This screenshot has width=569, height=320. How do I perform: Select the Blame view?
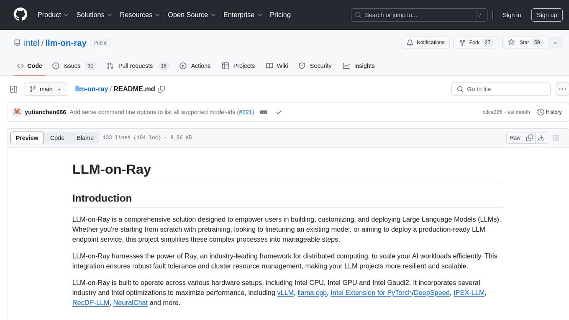pyautogui.click(x=85, y=138)
